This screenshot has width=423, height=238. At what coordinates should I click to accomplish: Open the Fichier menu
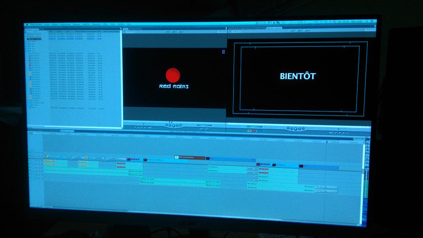pos(47,24)
